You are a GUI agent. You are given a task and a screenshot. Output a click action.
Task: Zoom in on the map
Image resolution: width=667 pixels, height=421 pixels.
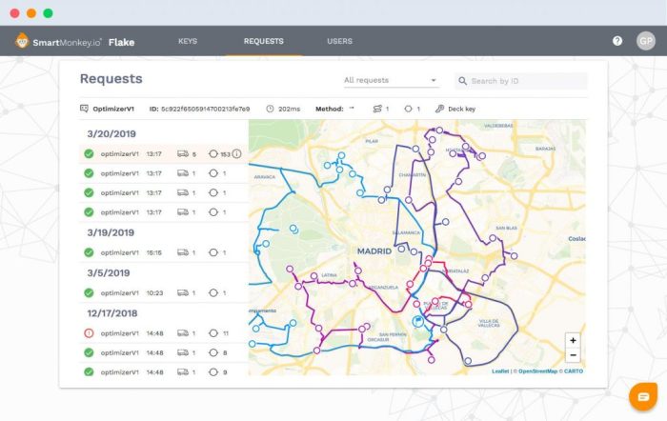coord(572,340)
